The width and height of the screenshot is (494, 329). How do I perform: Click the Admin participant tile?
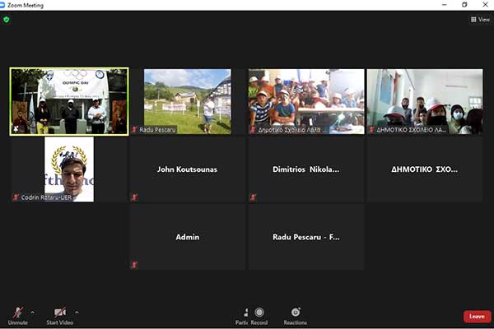tap(188, 237)
